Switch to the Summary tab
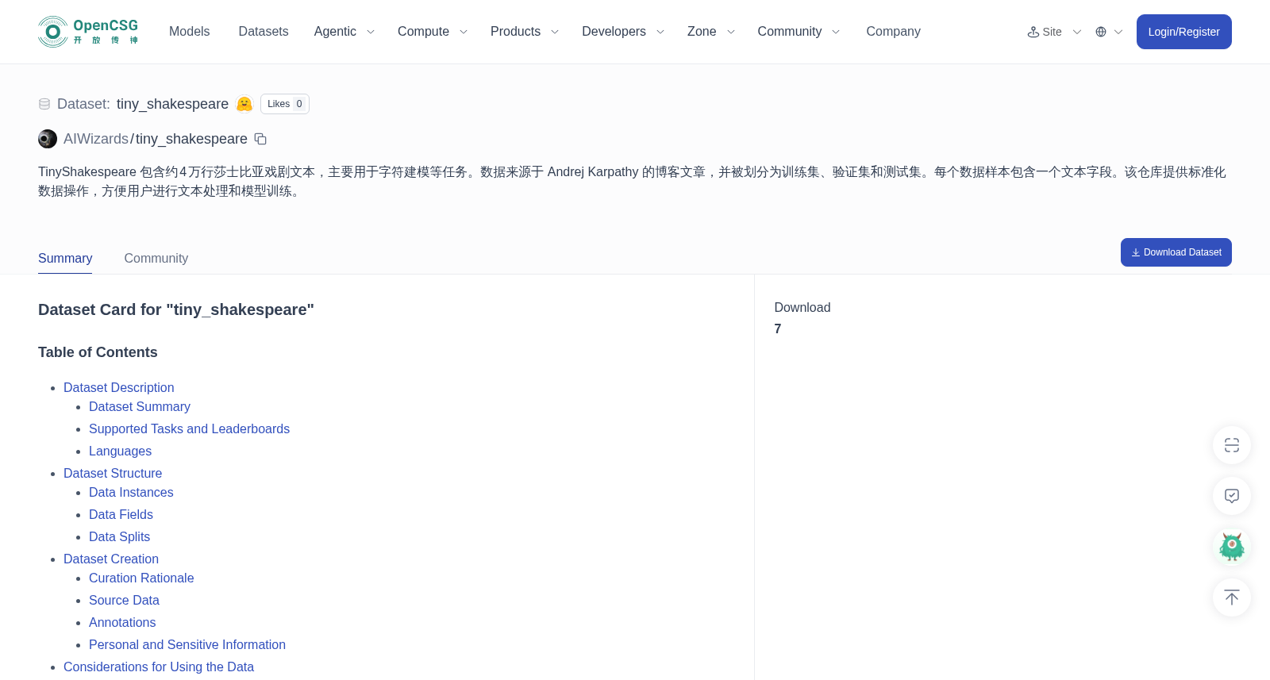The height and width of the screenshot is (680, 1270). 65,259
